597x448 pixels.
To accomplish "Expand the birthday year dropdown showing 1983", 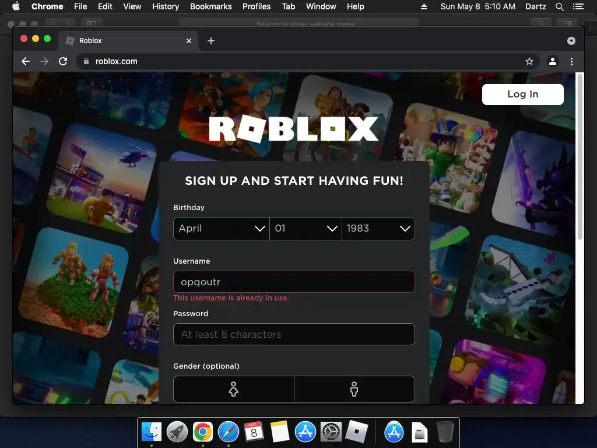I will pos(378,229).
